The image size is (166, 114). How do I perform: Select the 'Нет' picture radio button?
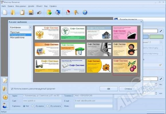pos(24,106)
